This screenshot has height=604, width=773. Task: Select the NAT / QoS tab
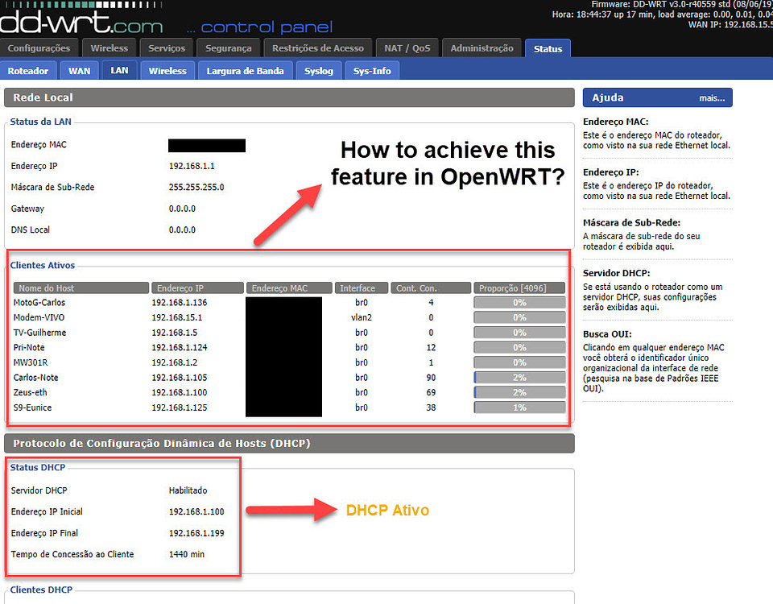407,48
